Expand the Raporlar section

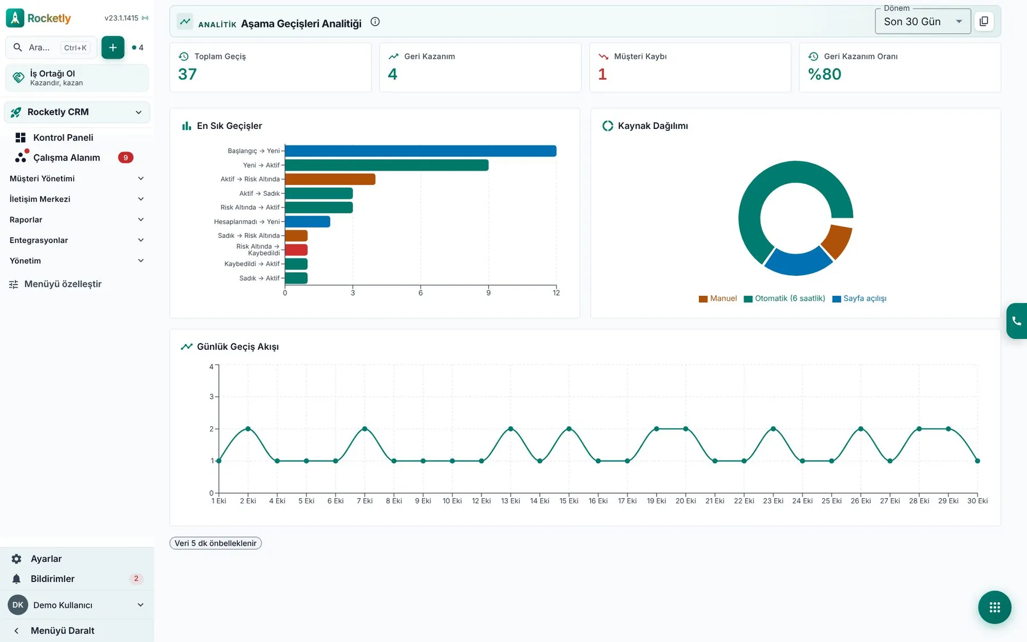click(77, 220)
